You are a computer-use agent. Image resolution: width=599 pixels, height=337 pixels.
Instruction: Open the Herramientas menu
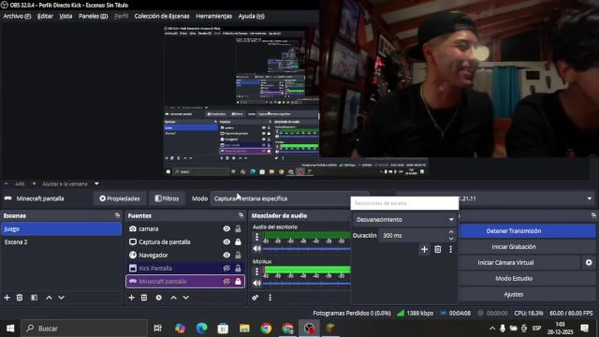point(214,16)
